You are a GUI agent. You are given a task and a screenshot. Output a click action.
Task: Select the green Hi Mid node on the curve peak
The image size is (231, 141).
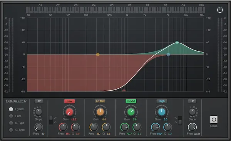coord(177,43)
